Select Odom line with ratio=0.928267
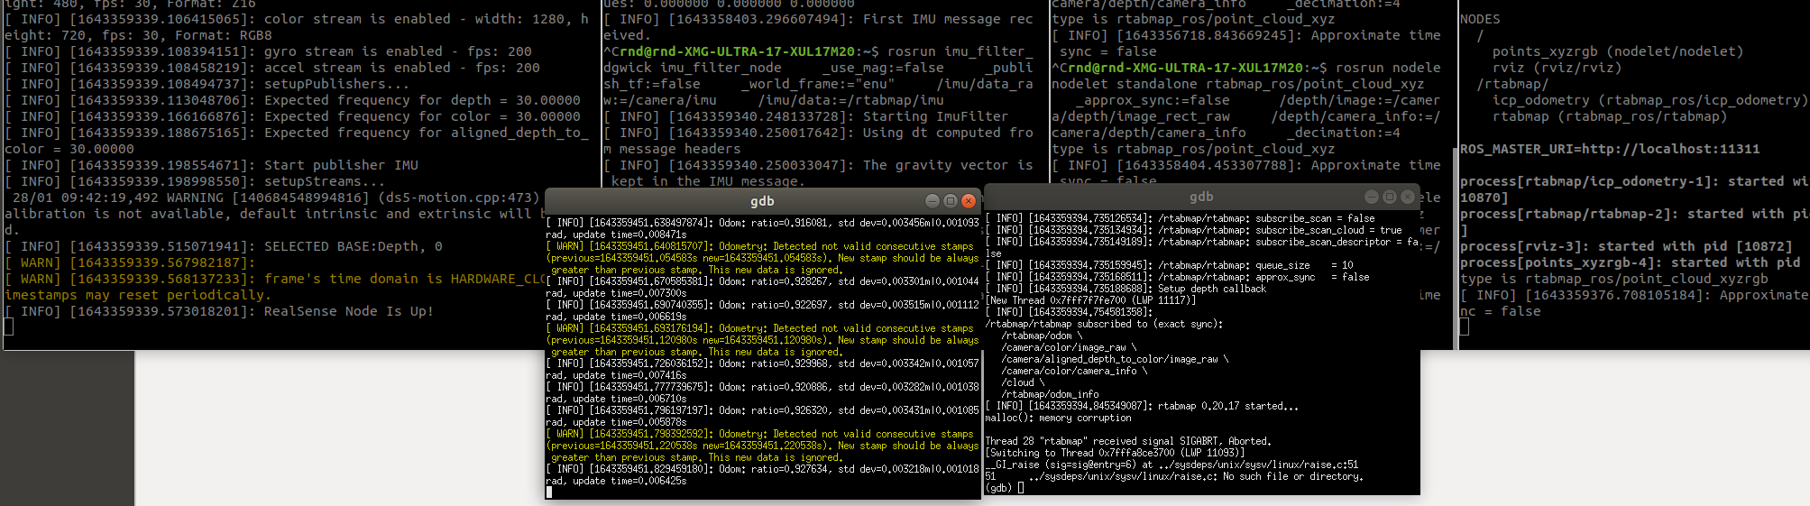Viewport: 1810px width, 506px height. point(763,287)
